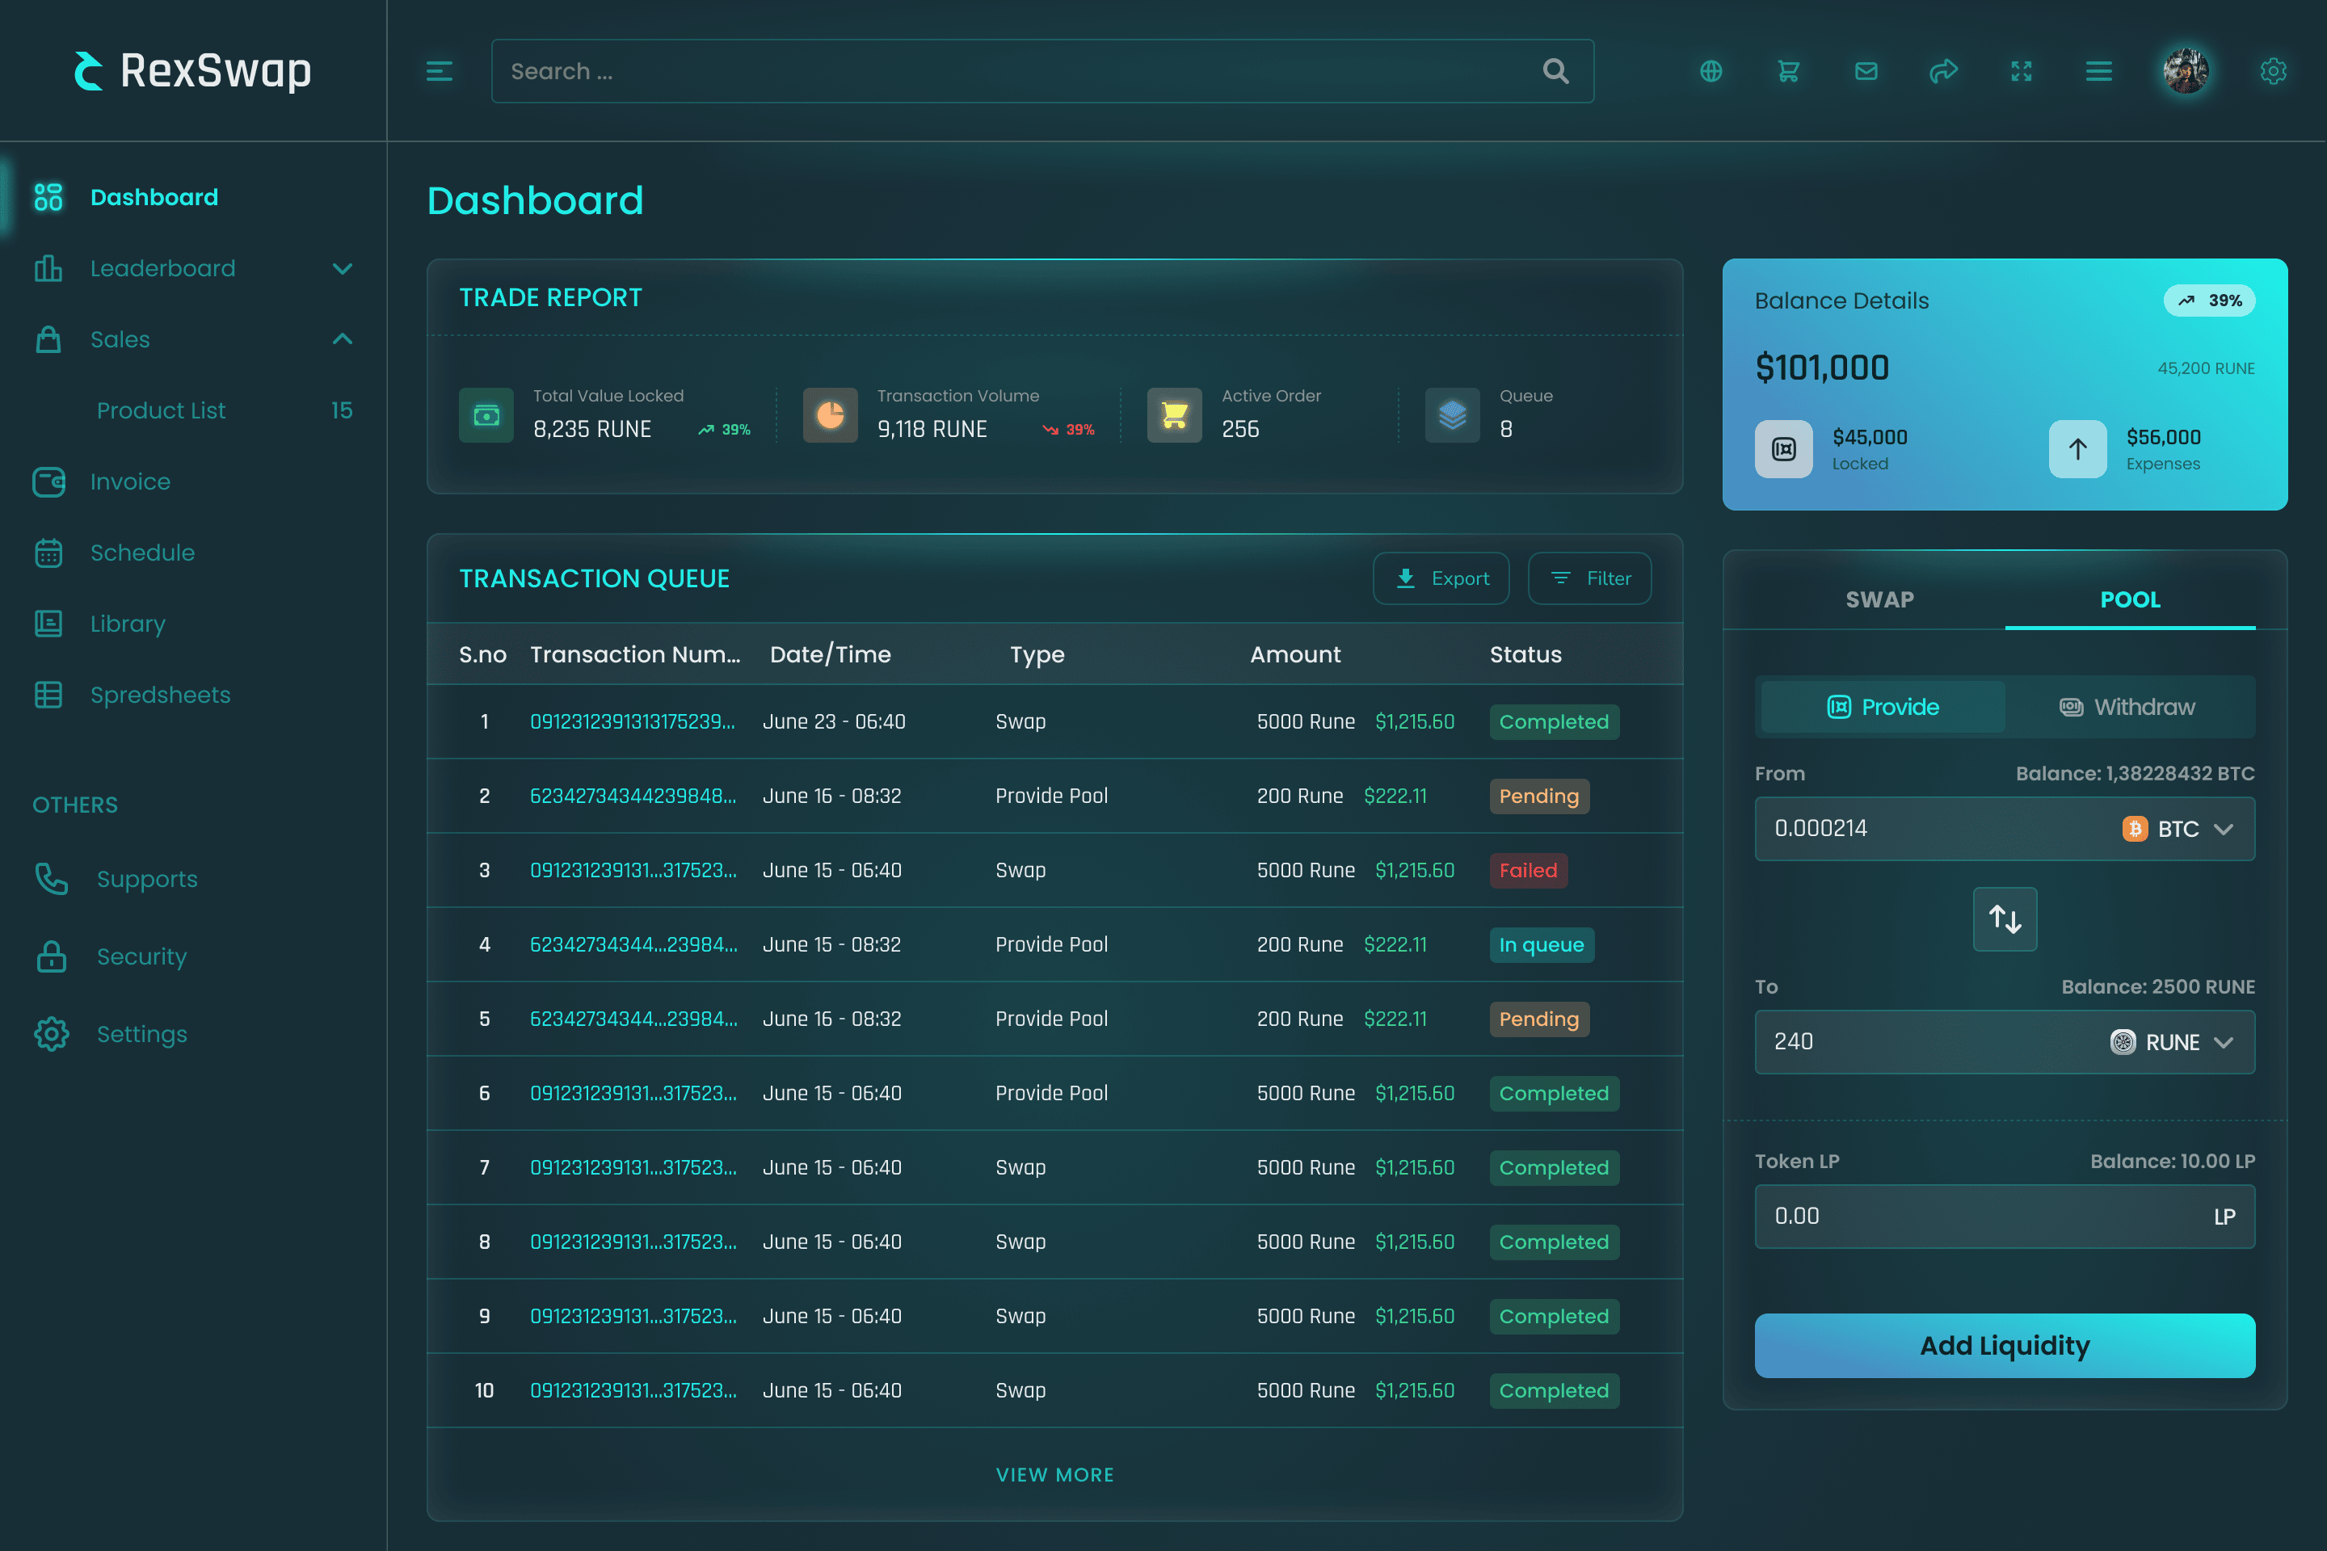The image size is (2327, 1551).
Task: Click the Failed status in row 3
Action: click(1528, 871)
